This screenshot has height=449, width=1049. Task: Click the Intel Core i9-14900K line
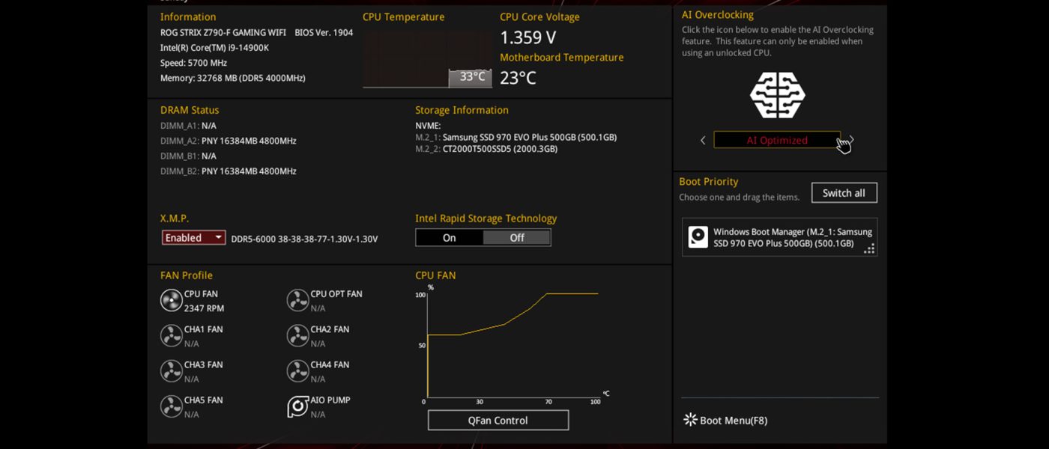tap(214, 48)
